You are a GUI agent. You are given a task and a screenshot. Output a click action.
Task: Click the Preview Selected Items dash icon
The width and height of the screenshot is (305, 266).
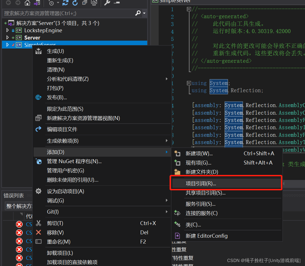[116, 3]
